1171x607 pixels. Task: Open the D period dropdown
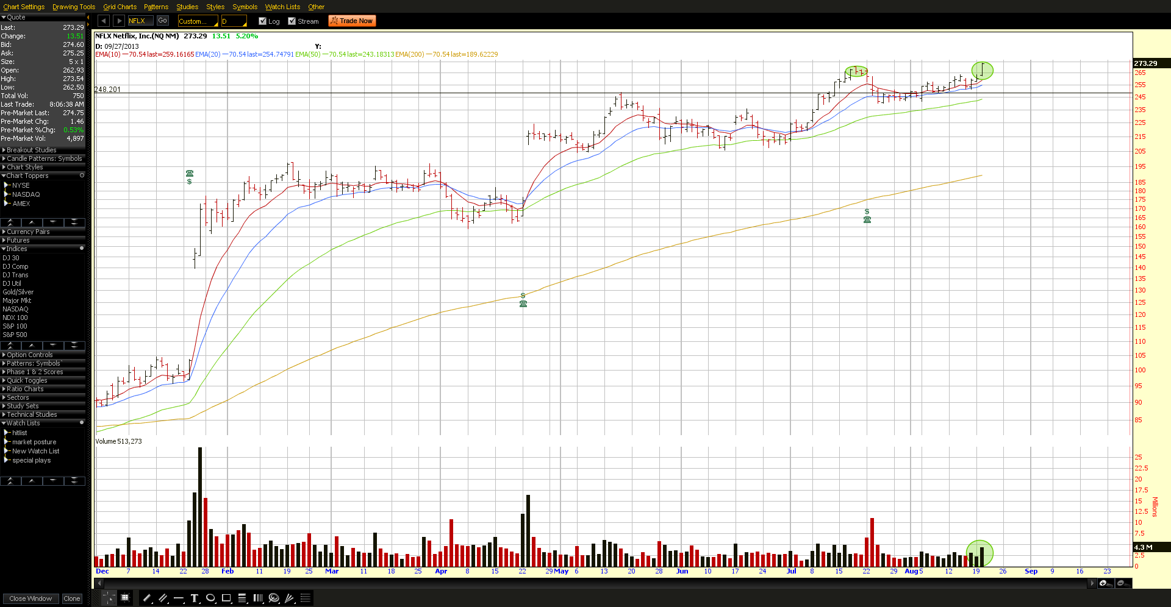pos(234,21)
